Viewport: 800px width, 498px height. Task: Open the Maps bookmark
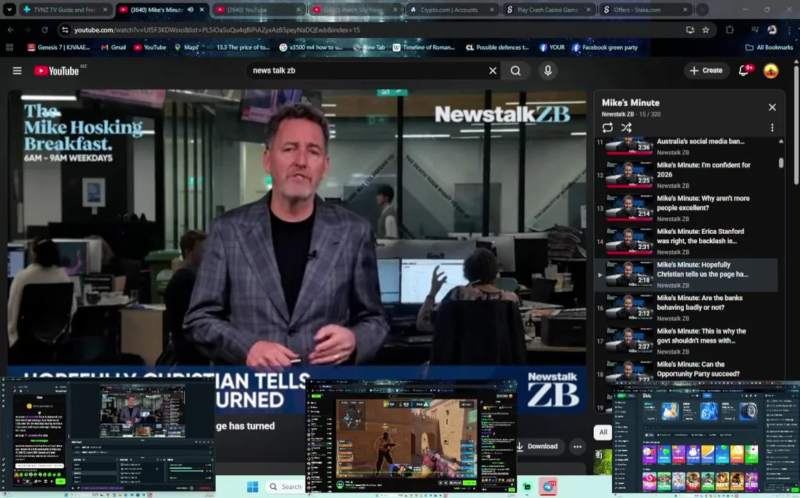pos(186,47)
